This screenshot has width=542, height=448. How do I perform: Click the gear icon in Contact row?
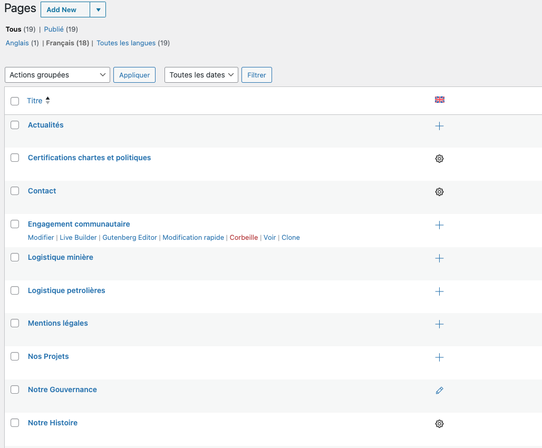click(439, 192)
